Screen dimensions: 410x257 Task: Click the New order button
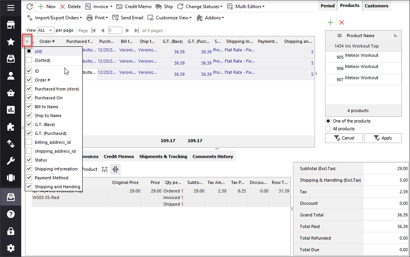coord(47,7)
